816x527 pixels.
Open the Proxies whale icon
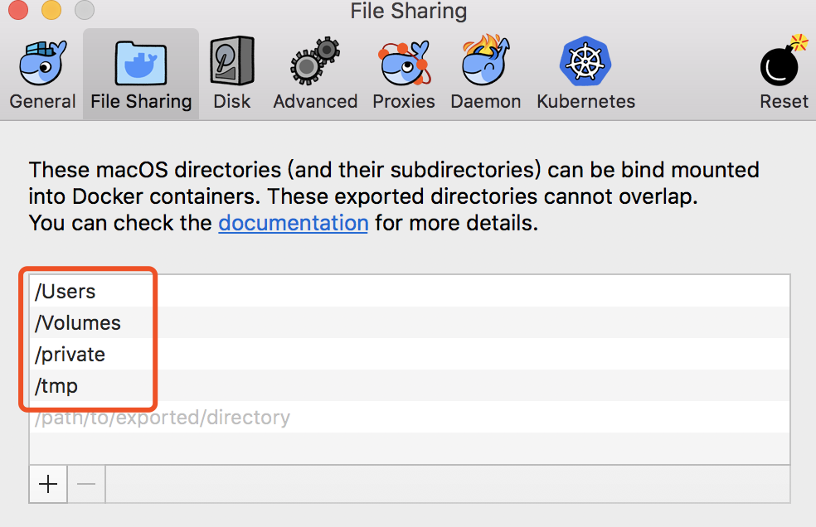tap(405, 63)
